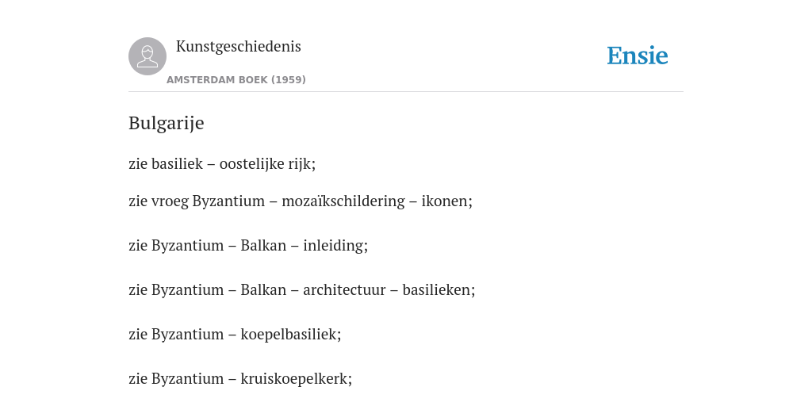The width and height of the screenshot is (812, 406).
Task: Click the 'zie Byzantium – koepelbasiliek' line
Action: [235, 335]
